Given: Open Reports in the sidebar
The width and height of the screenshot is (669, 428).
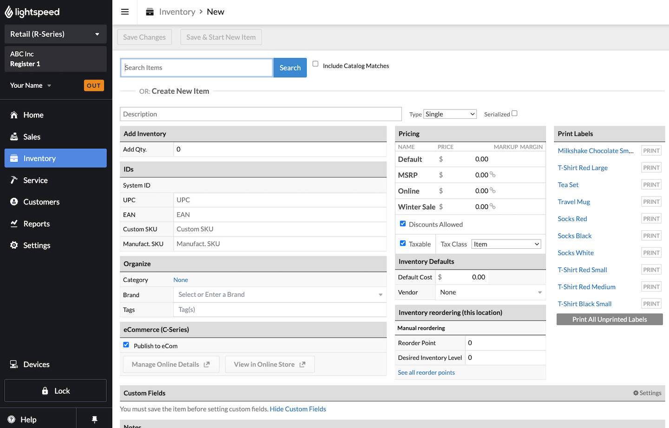Looking at the screenshot, I should [36, 224].
